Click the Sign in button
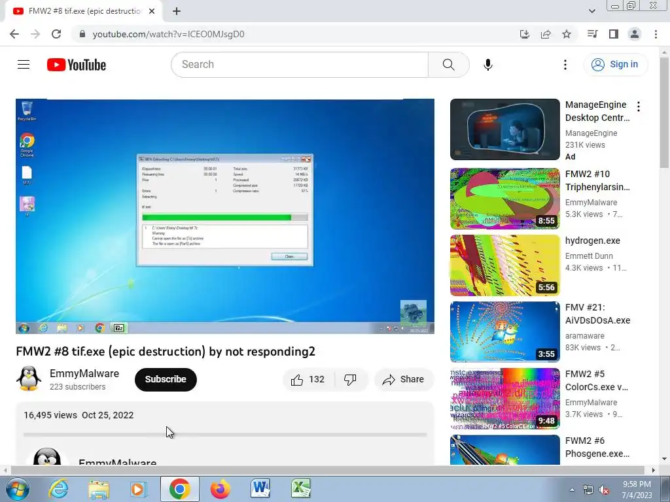 pyautogui.click(x=615, y=65)
